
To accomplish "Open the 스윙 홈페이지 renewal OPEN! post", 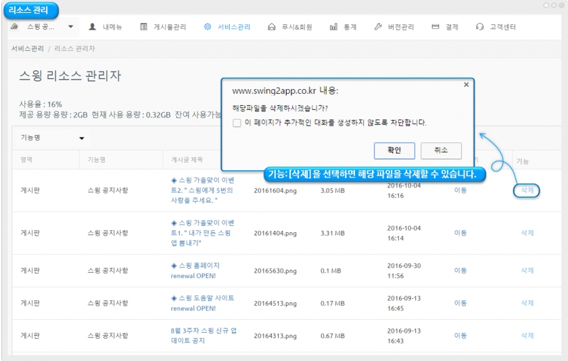I will click(195, 270).
